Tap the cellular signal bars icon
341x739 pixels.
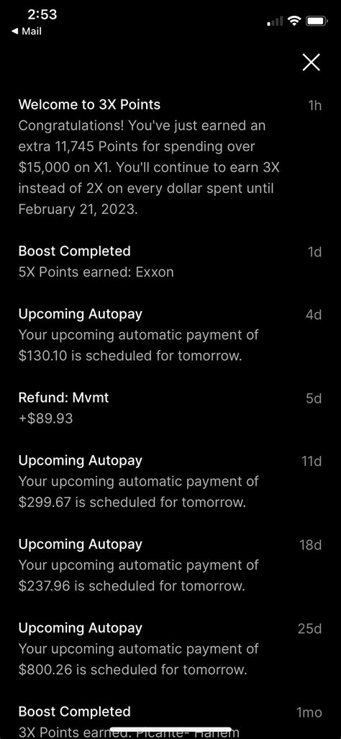pyautogui.click(x=276, y=21)
